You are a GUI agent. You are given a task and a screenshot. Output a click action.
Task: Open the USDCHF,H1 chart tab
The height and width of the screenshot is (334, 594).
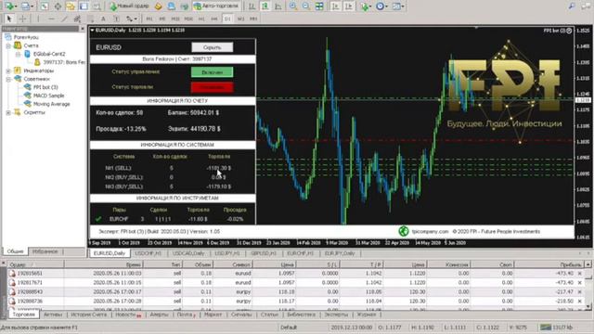coord(148,253)
